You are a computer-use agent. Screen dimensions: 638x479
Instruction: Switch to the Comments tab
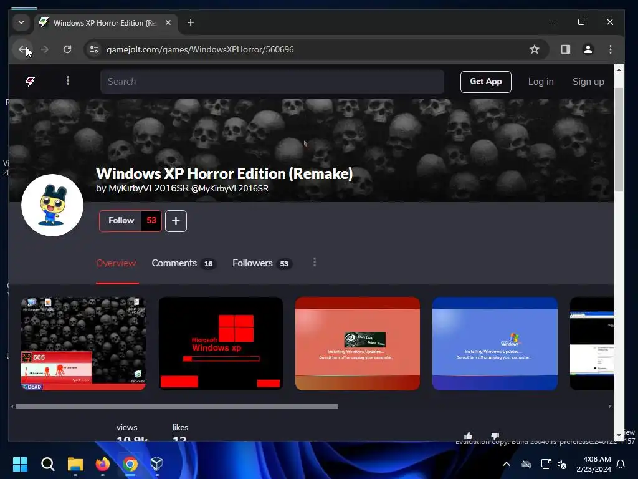pos(184,263)
